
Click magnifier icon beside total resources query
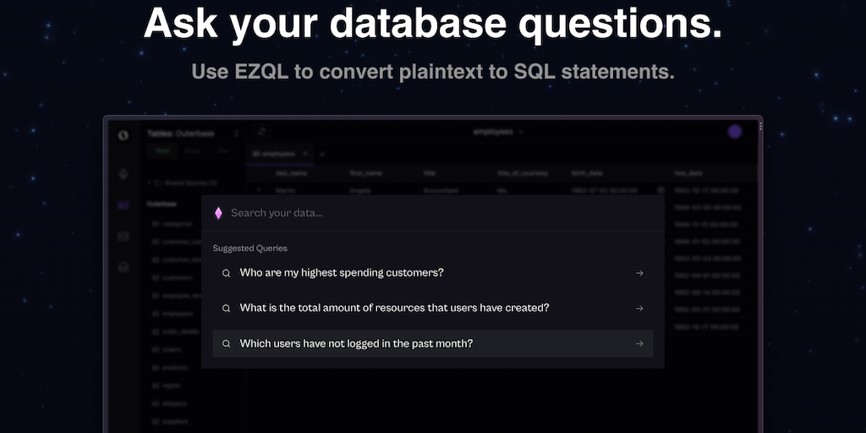pyautogui.click(x=226, y=309)
